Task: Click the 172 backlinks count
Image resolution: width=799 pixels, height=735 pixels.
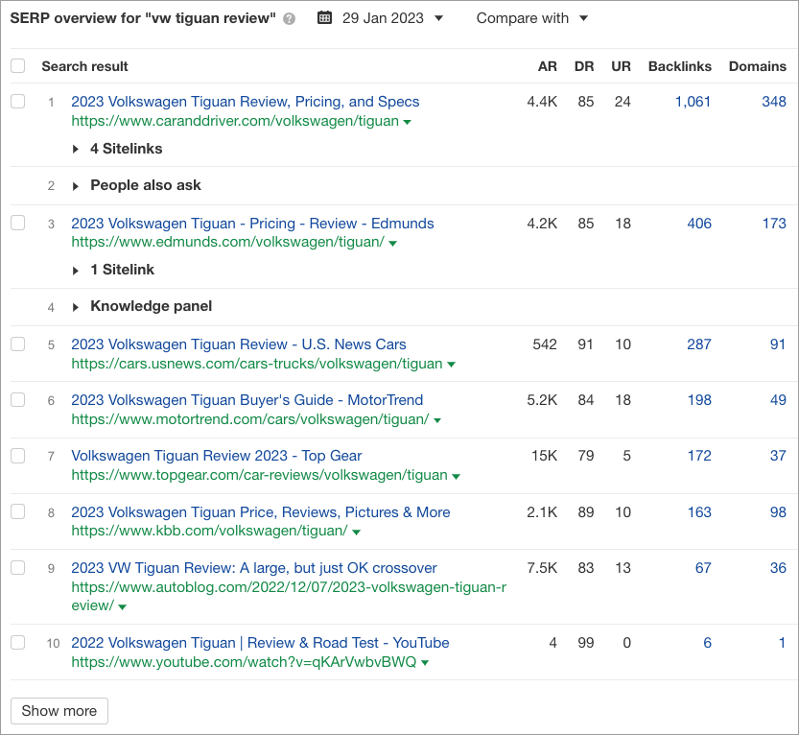Action: click(699, 456)
